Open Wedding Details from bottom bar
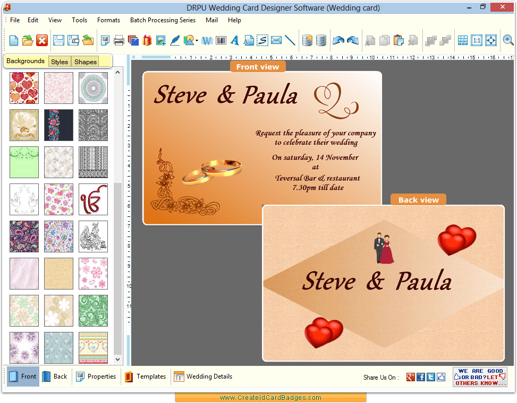Viewport: 517px width, 403px height. [203, 376]
